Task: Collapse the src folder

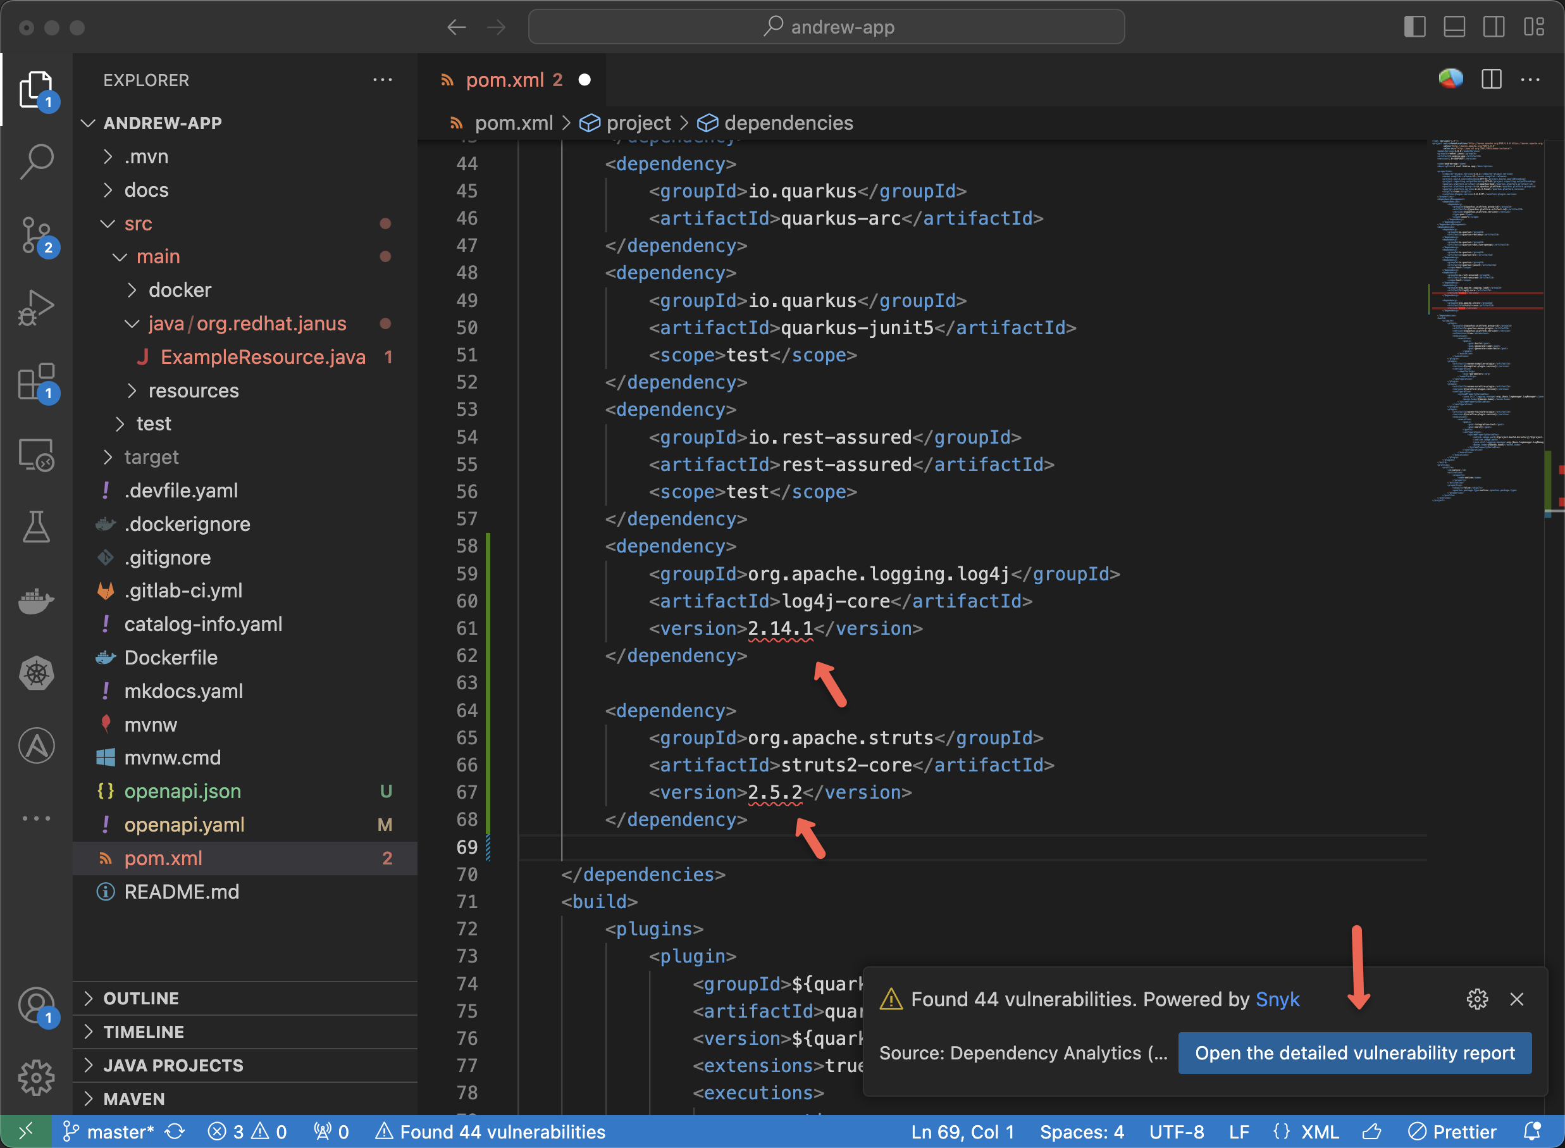Action: click(x=137, y=224)
